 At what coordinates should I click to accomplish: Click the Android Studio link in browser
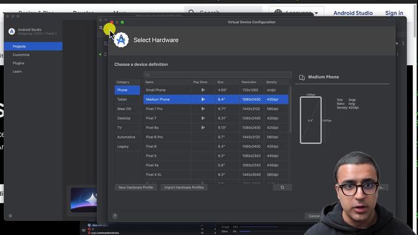tap(353, 13)
